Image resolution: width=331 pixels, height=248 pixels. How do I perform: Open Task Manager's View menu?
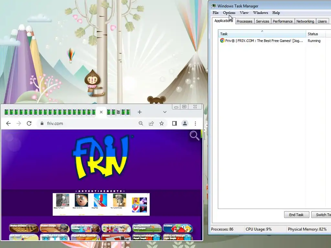coord(244,13)
